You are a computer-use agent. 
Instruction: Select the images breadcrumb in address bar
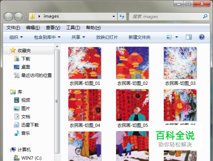coord(51,17)
